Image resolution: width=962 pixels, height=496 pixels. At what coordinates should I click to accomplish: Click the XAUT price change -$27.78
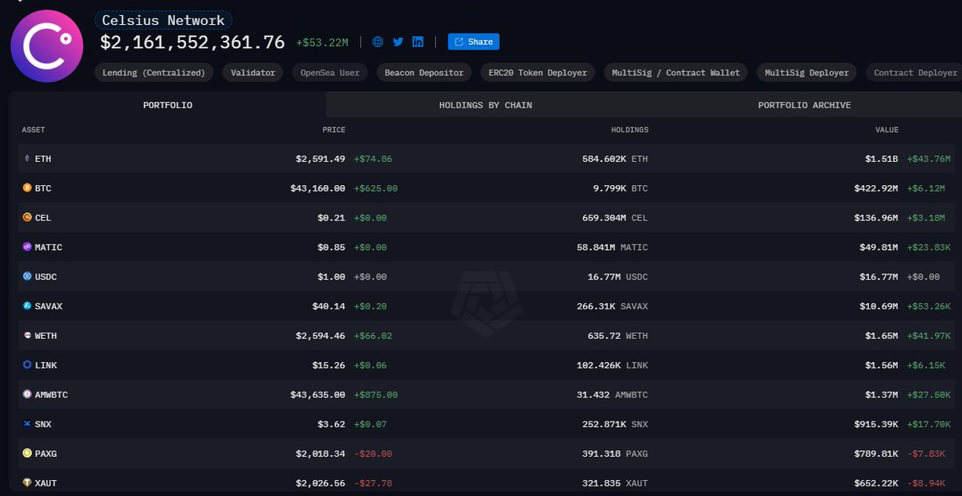[373, 483]
